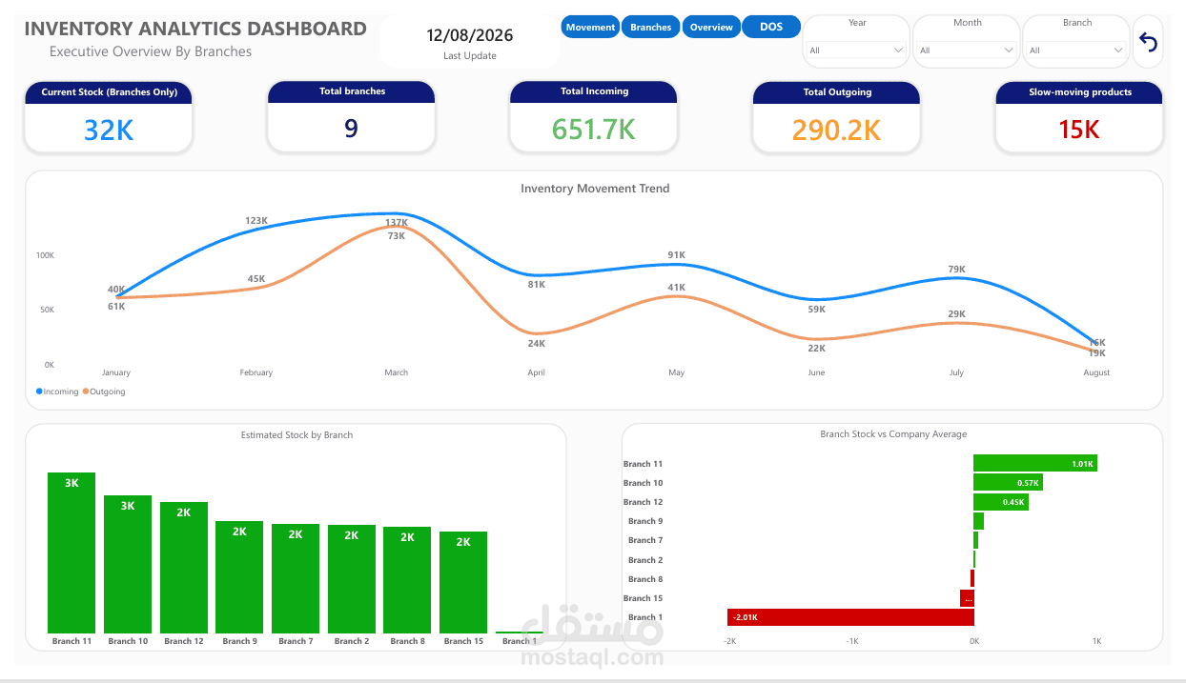Viewport: 1186px width, 683px height.
Task: Select the Overview tab
Action: click(x=711, y=27)
